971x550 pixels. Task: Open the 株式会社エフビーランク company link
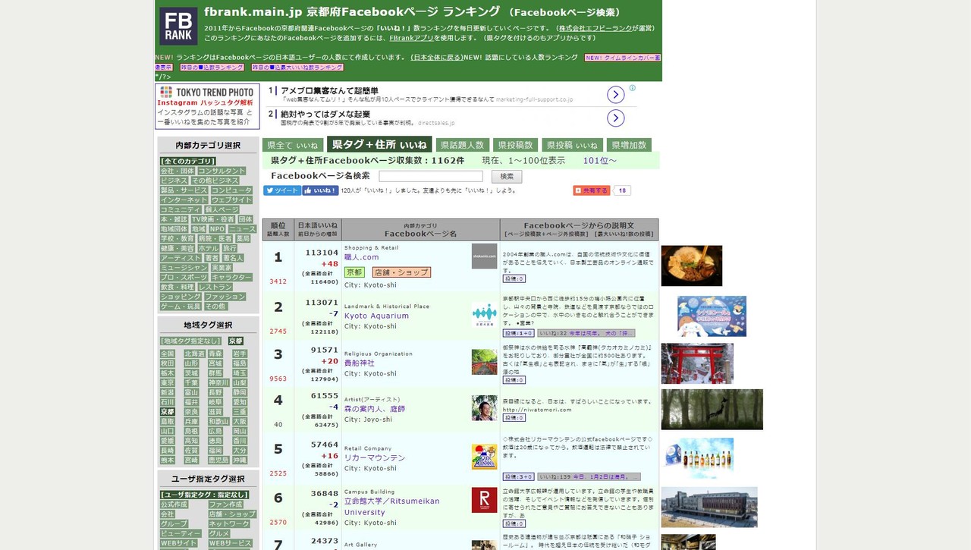pos(594,29)
